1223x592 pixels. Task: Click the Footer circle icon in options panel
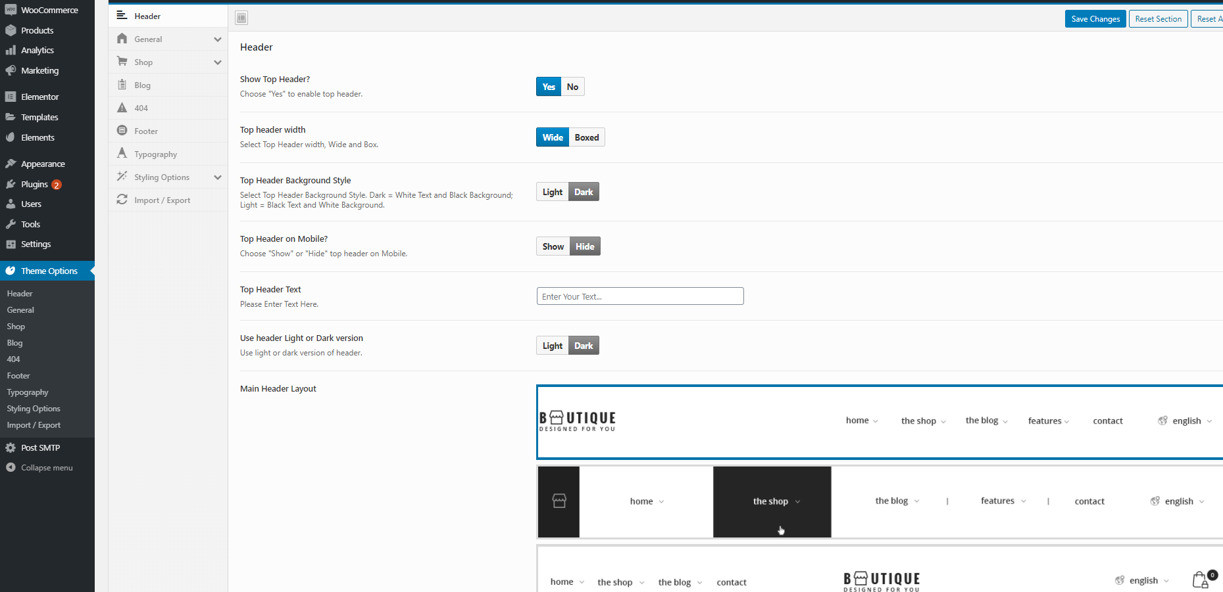click(122, 131)
